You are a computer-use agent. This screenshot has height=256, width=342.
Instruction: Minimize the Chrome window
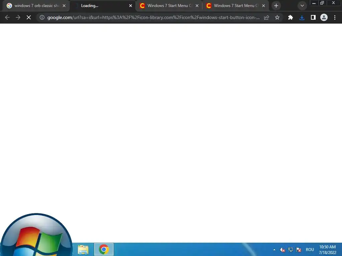314,3
